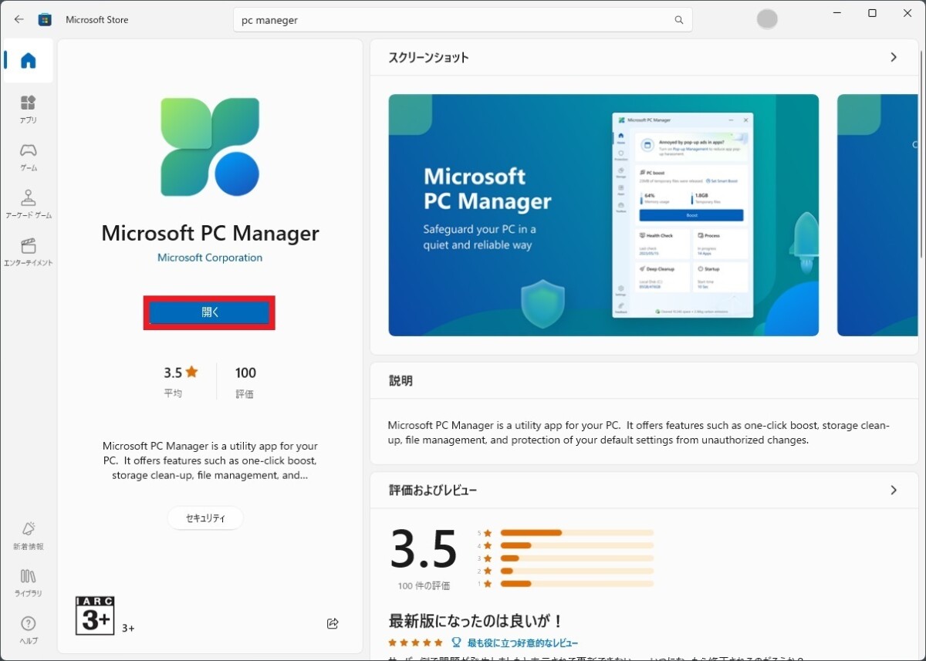
Task: Open the ゲーム section in sidebar
Action: pyautogui.click(x=29, y=157)
